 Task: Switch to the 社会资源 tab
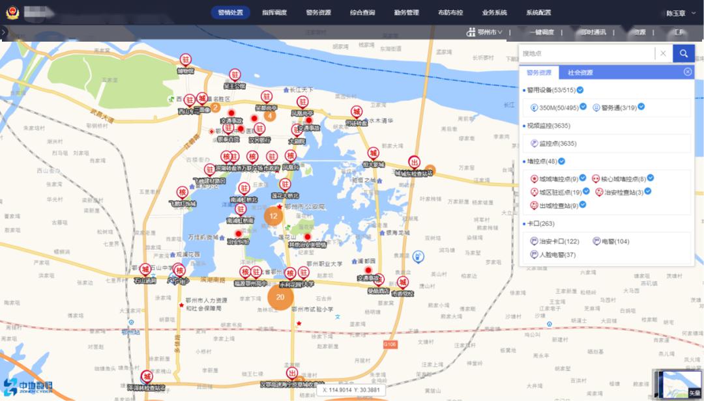pos(580,72)
